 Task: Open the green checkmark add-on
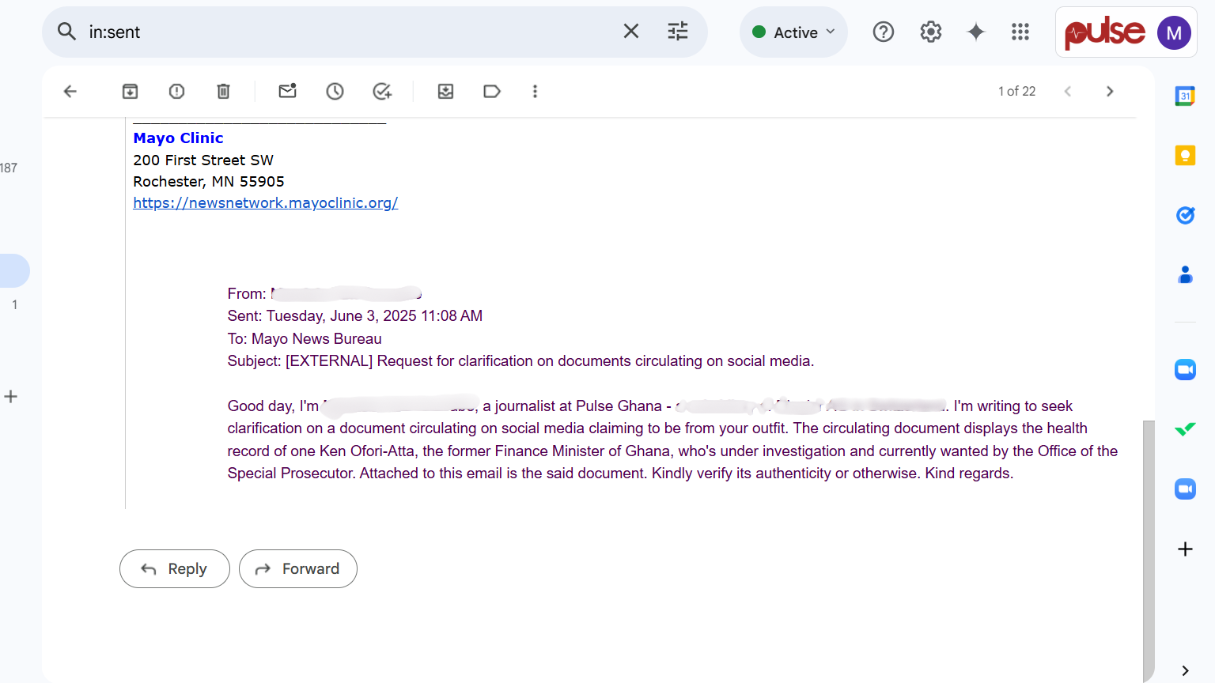pyautogui.click(x=1185, y=429)
